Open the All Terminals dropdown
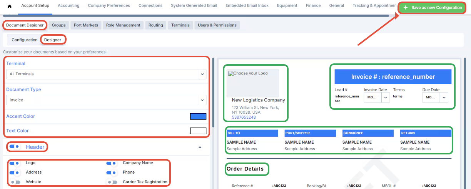The width and height of the screenshot is (471, 189). (106, 74)
